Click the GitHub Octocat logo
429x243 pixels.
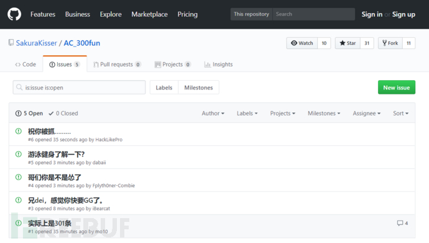click(x=14, y=14)
